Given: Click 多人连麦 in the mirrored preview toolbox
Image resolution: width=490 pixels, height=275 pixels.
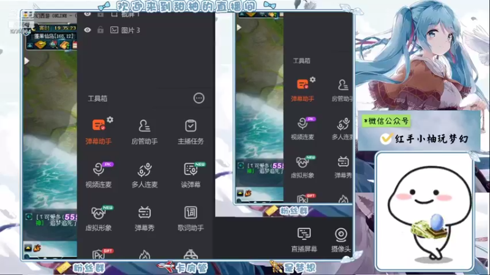Looking at the screenshot, I should pyautogui.click(x=342, y=128).
